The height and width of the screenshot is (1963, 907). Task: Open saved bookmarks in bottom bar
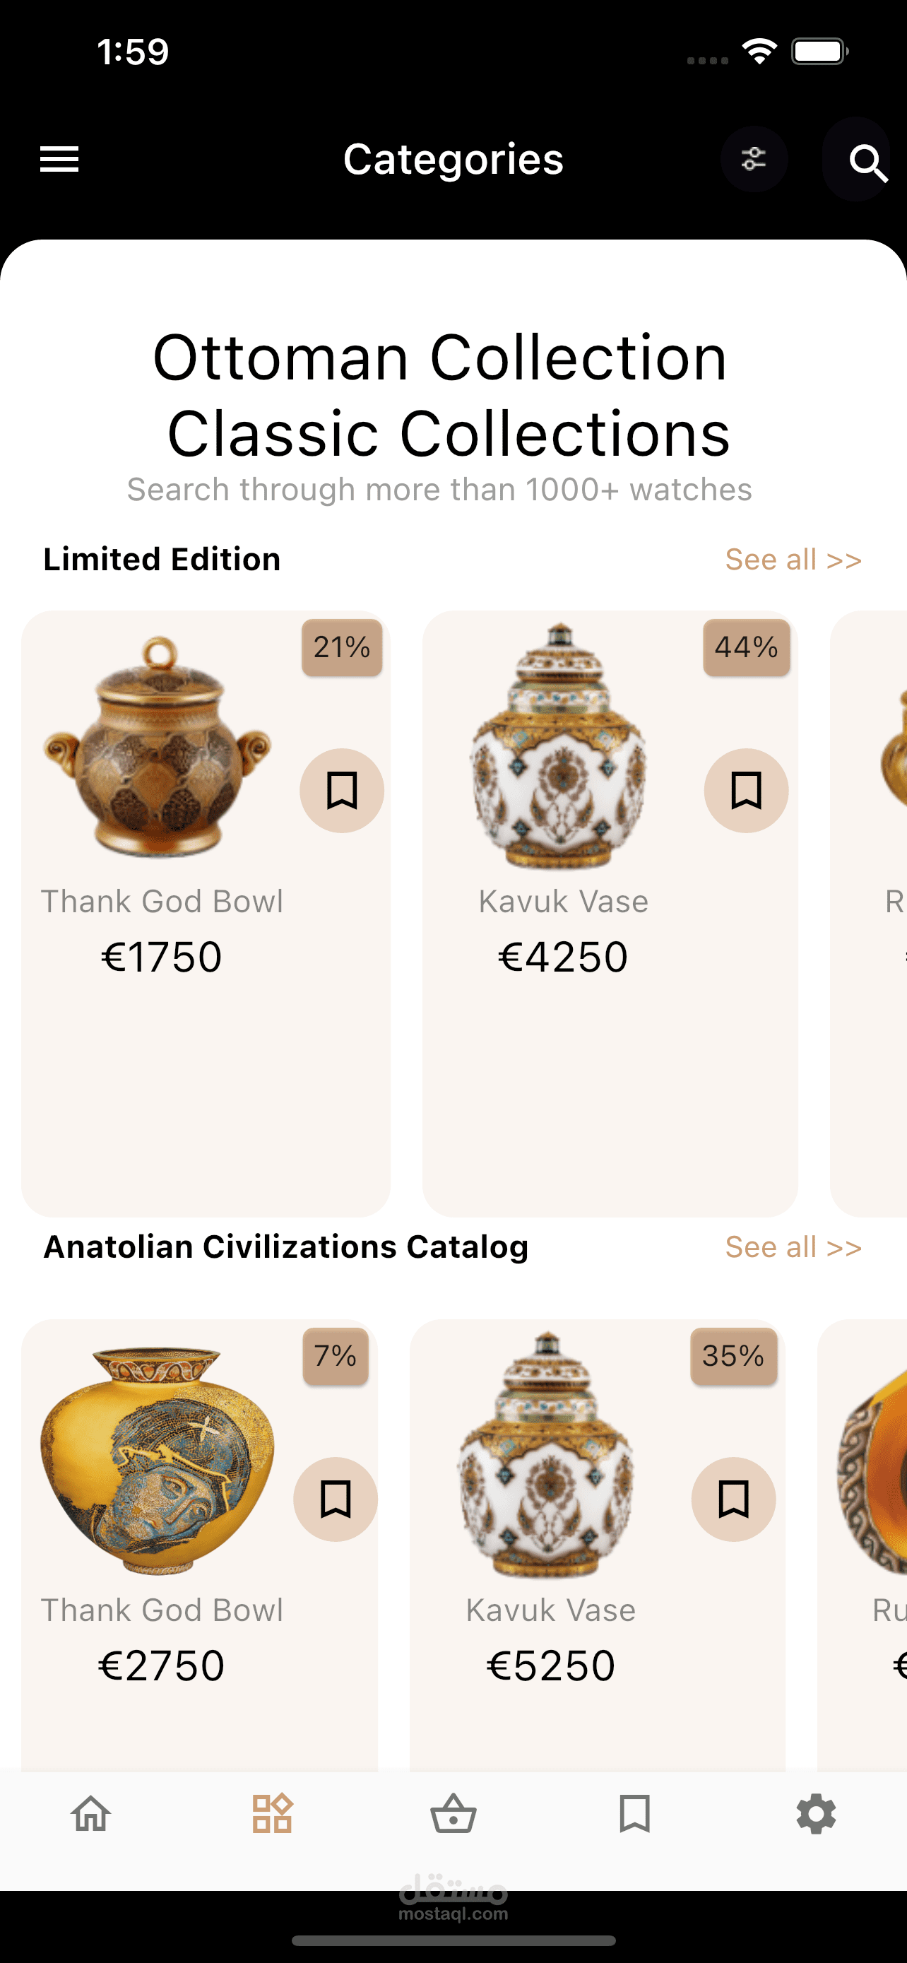point(634,1813)
